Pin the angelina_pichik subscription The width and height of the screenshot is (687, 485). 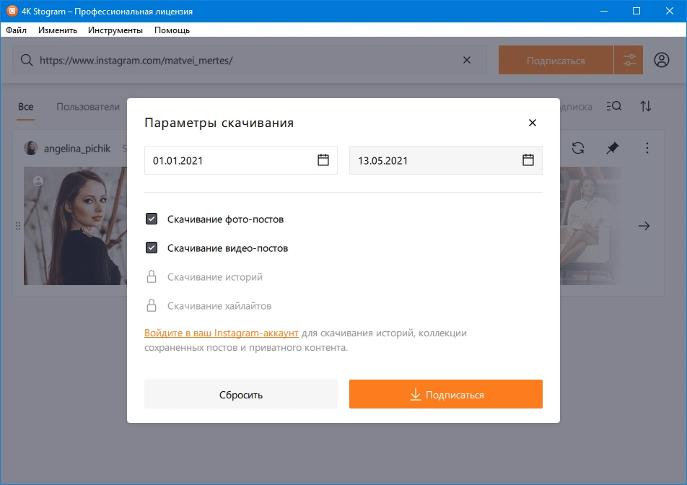click(613, 148)
